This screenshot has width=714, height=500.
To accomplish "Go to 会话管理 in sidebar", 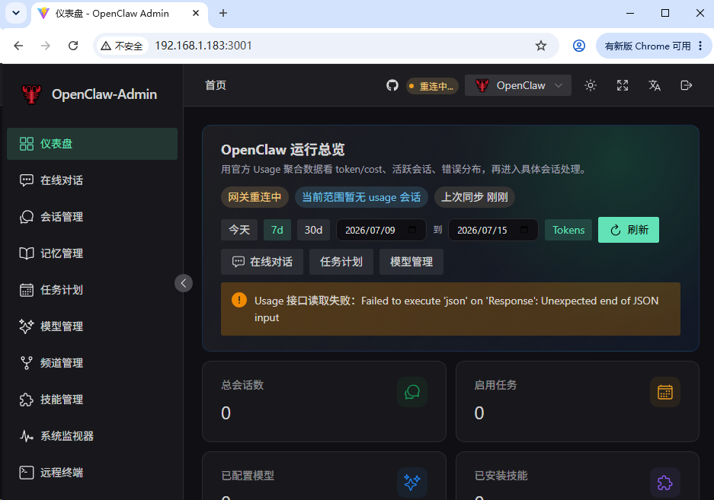I will click(92, 217).
